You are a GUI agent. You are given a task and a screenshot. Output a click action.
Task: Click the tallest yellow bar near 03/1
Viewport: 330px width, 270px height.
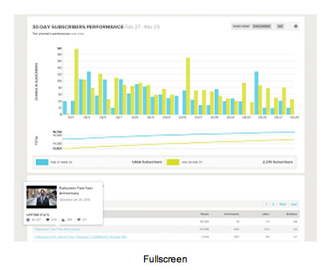77,81
